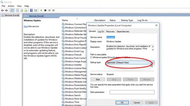Click the Pause Service toolbar icon
190x106 pixels.
pyautogui.click(x=50, y=11)
